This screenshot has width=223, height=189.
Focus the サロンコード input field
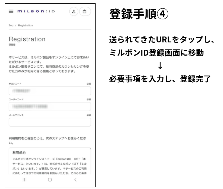pyautogui.click(x=50, y=91)
